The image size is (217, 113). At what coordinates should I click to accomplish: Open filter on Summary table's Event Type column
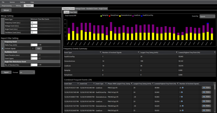[x=100, y=52]
